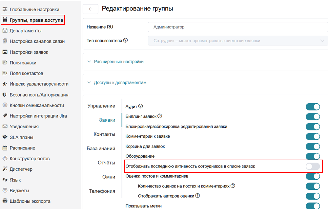Expand the Расширенные настройки section
The height and width of the screenshot is (209, 328).
pyautogui.click(x=119, y=61)
